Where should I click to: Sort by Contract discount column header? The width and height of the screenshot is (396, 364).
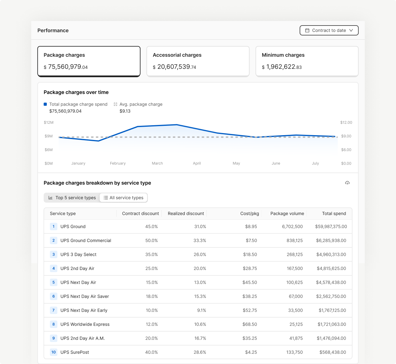pyautogui.click(x=140, y=214)
